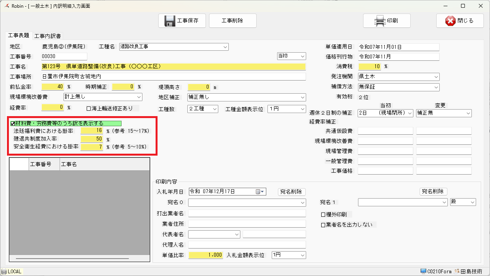The height and width of the screenshot is (276, 490).
Task: Click the LOCAL database icon in status bar
Action: (x=4, y=271)
